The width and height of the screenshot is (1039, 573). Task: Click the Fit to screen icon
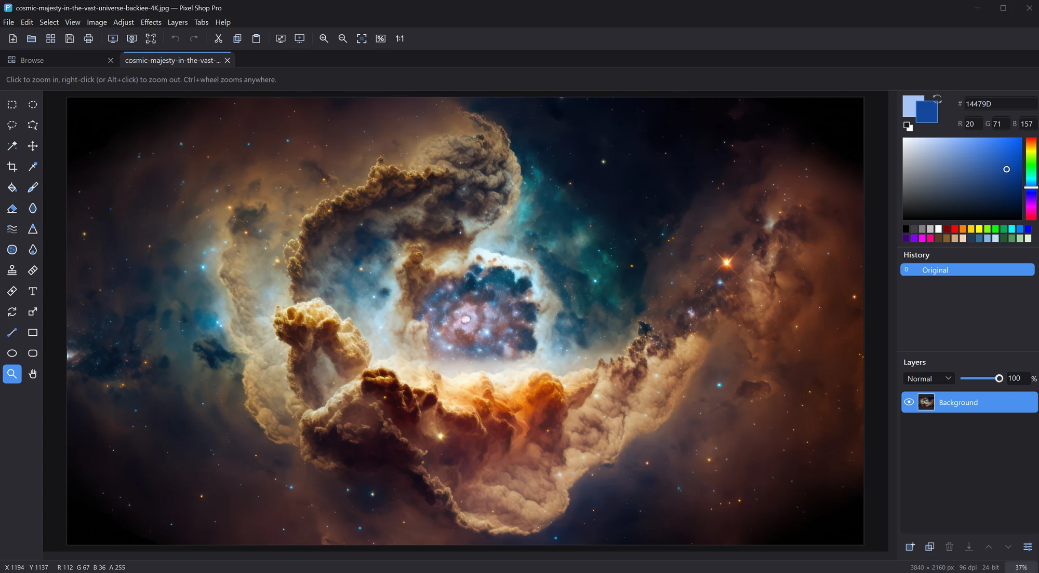pyautogui.click(x=362, y=38)
